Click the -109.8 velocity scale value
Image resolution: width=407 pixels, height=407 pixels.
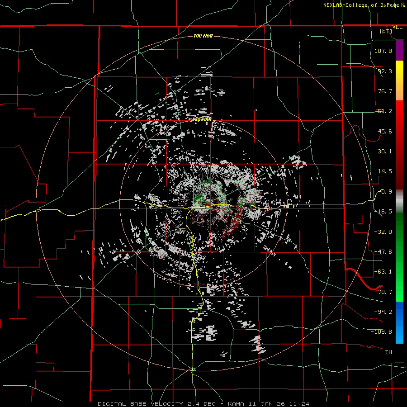coord(381,332)
